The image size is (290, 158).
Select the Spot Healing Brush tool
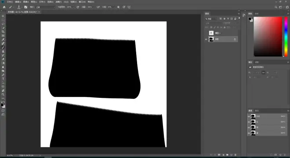pyautogui.click(x=3, y=43)
